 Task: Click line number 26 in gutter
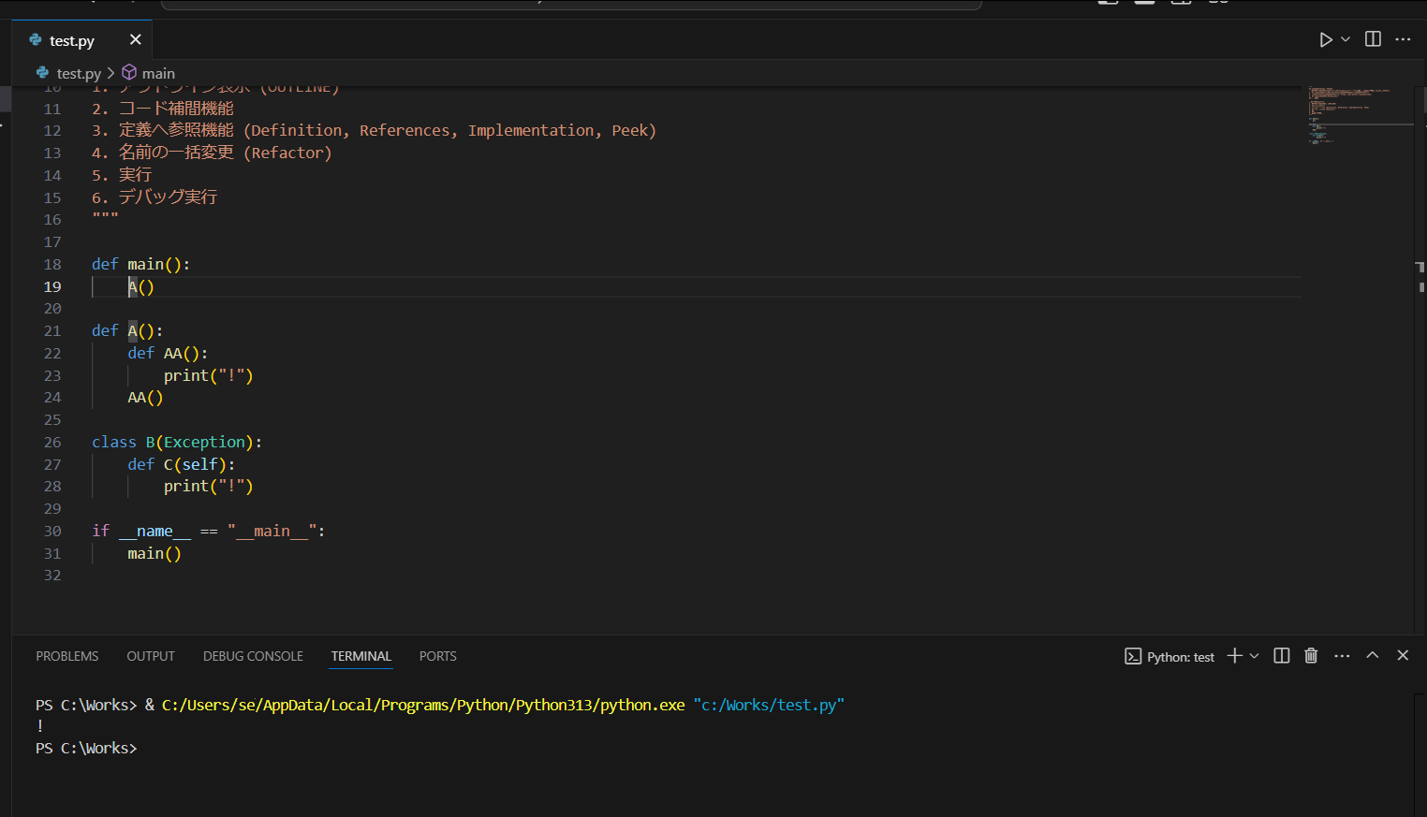52,442
